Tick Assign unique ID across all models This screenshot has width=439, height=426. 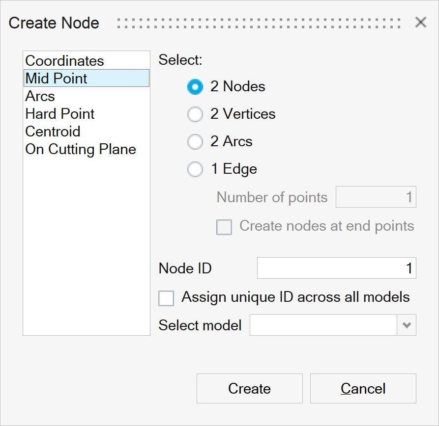click(x=166, y=298)
